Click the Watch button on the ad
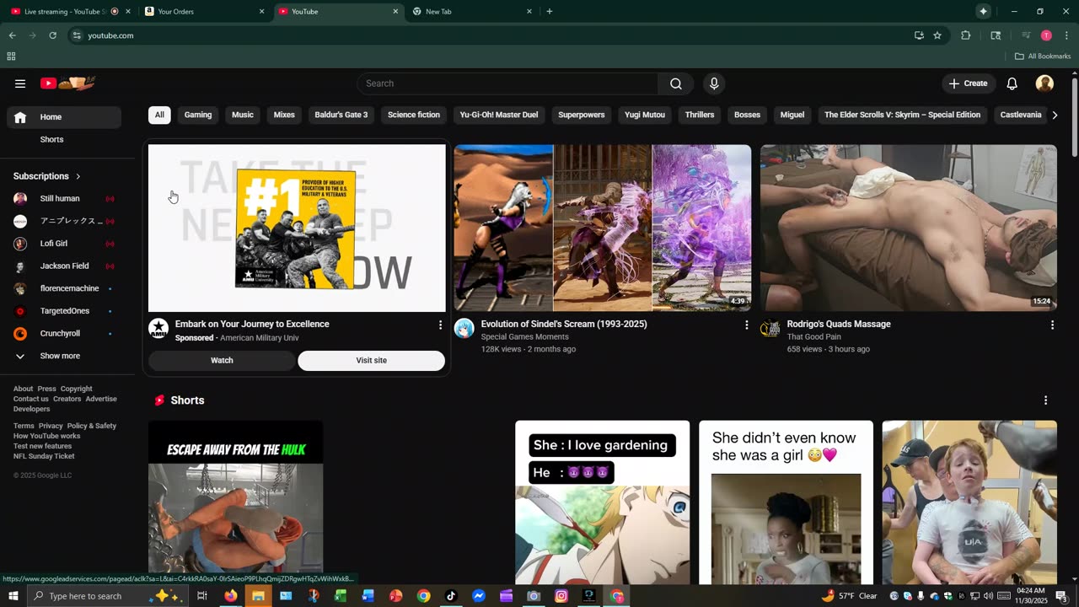The image size is (1079, 607). coord(222,361)
